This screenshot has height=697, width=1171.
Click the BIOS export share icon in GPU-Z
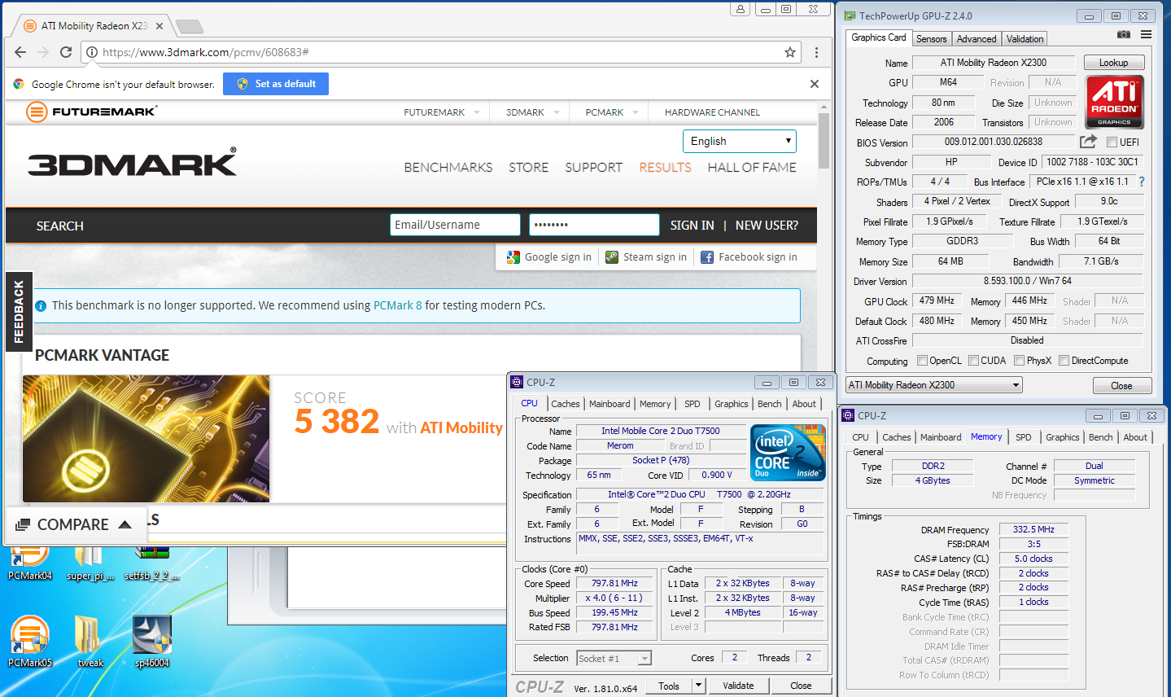(1088, 142)
